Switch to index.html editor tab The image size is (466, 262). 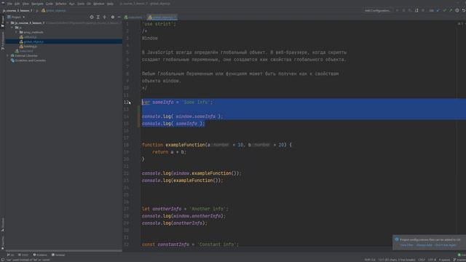133,17
